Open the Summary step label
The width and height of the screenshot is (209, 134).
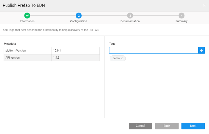pos(181,21)
